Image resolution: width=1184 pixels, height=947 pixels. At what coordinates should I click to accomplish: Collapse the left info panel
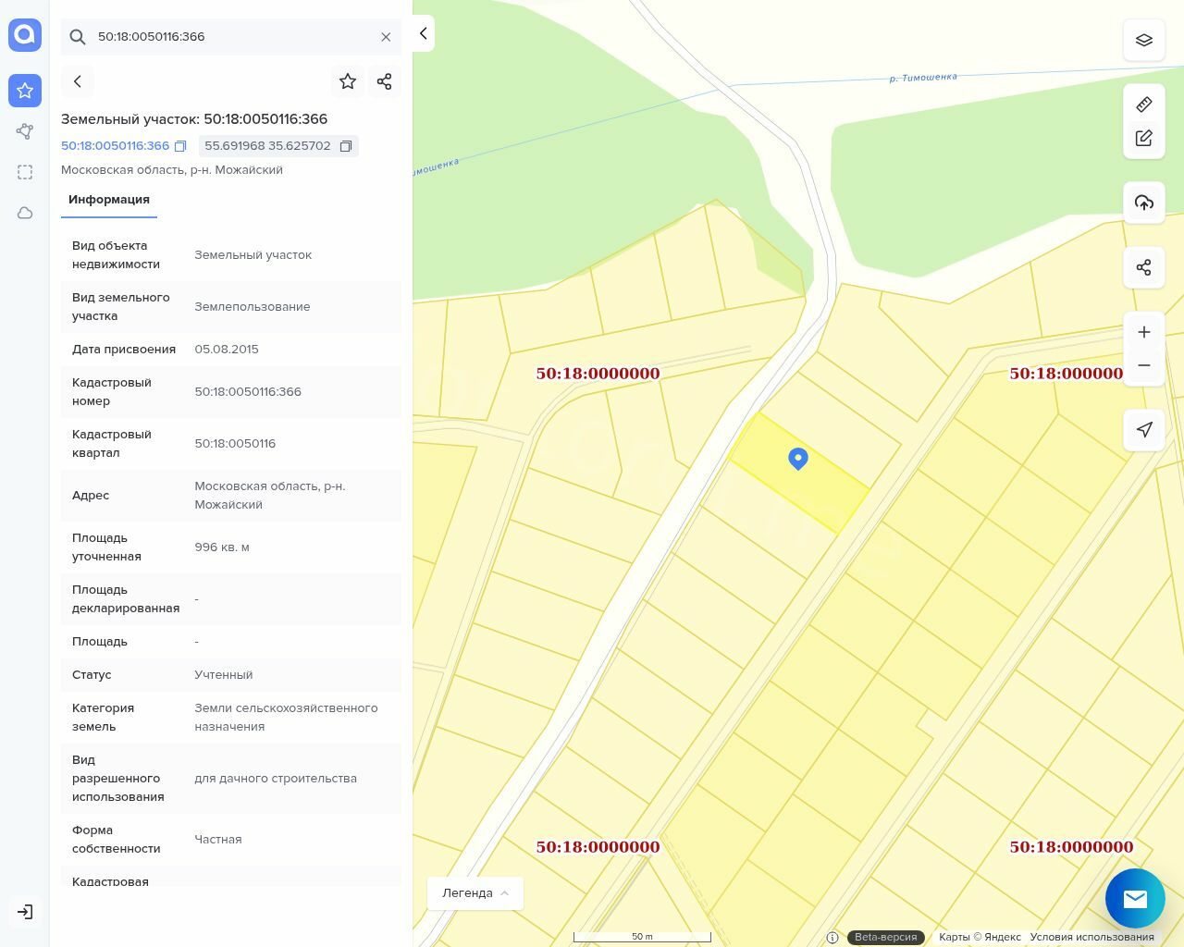(x=423, y=33)
